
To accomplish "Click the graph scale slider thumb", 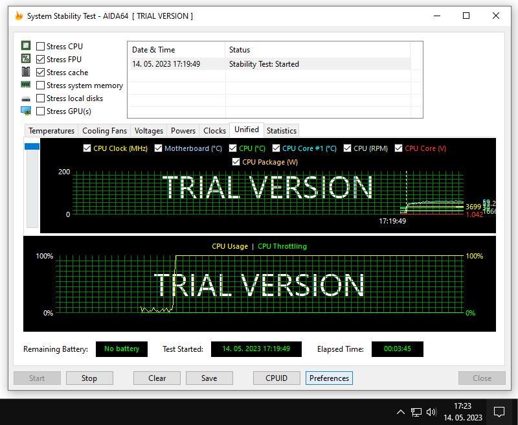I will click(x=32, y=146).
